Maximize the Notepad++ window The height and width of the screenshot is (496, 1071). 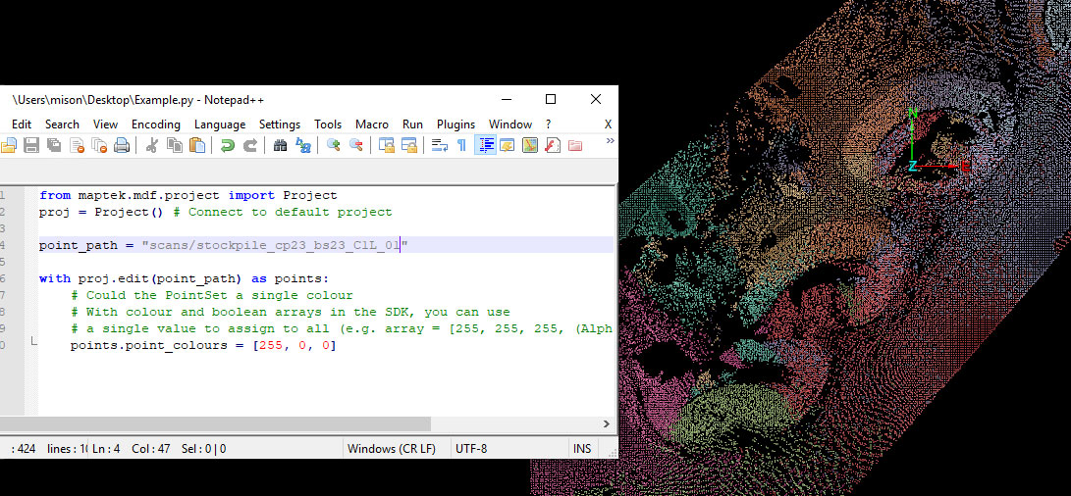(x=551, y=99)
